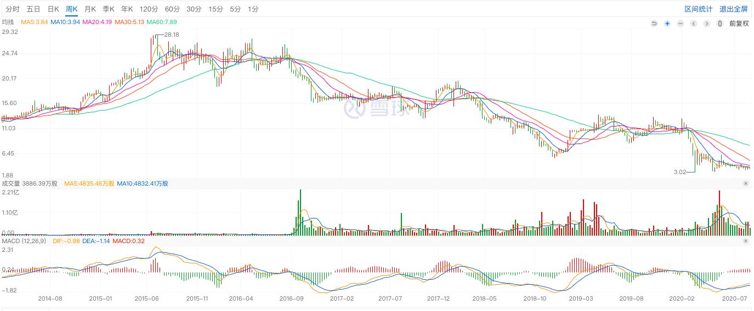Click 退出全屏 to exit fullscreen
The image size is (754, 311).
point(734,9)
